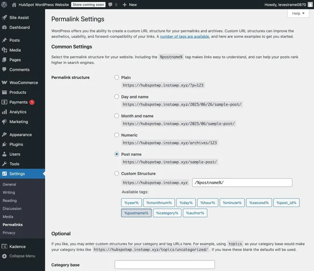This screenshot has width=314, height=271.
Task: Click the Collapse Menu arrow icon
Action: coord(4,256)
